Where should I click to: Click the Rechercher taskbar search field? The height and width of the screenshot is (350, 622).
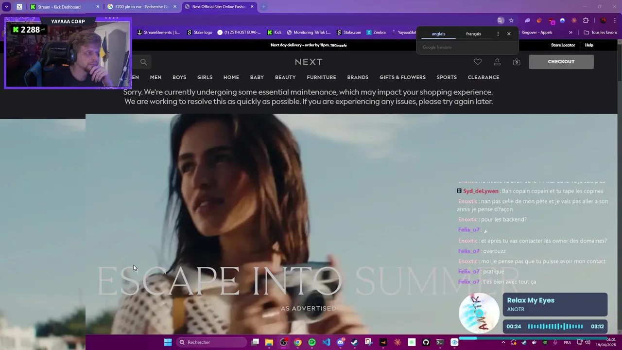211,342
